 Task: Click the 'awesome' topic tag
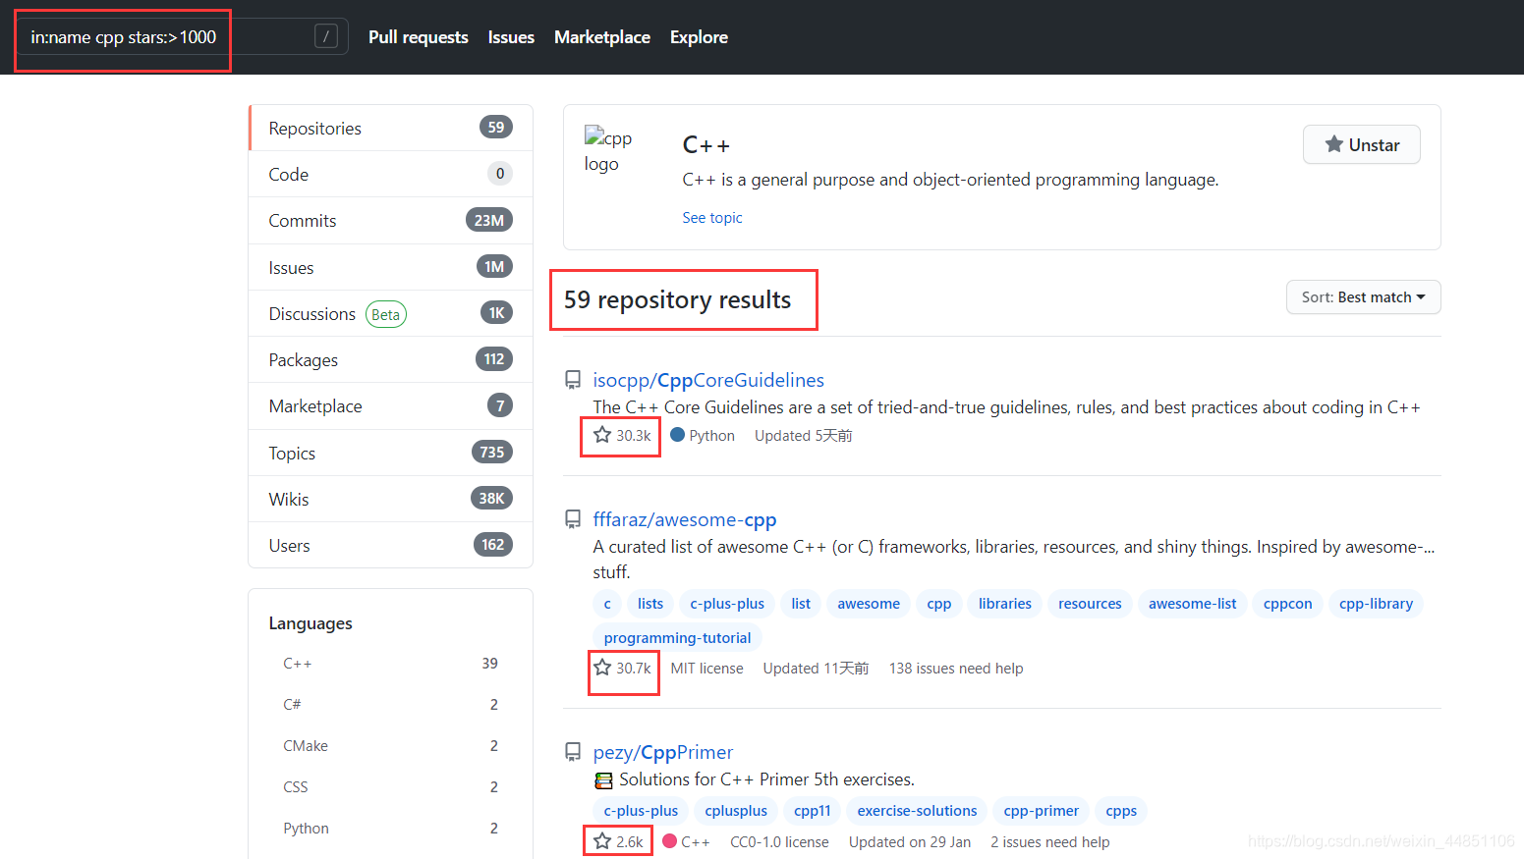pos(869,604)
